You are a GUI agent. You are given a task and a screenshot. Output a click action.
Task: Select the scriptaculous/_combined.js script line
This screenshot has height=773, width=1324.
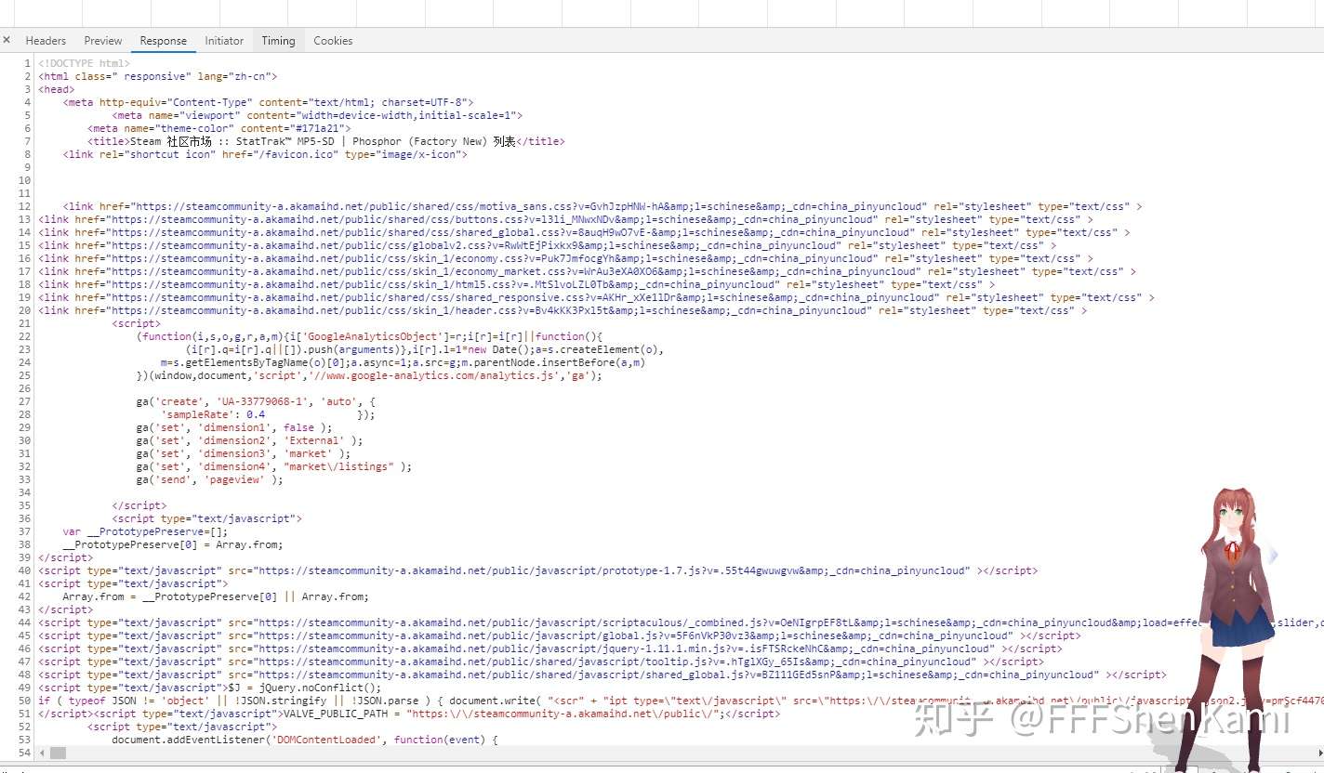[681, 622]
